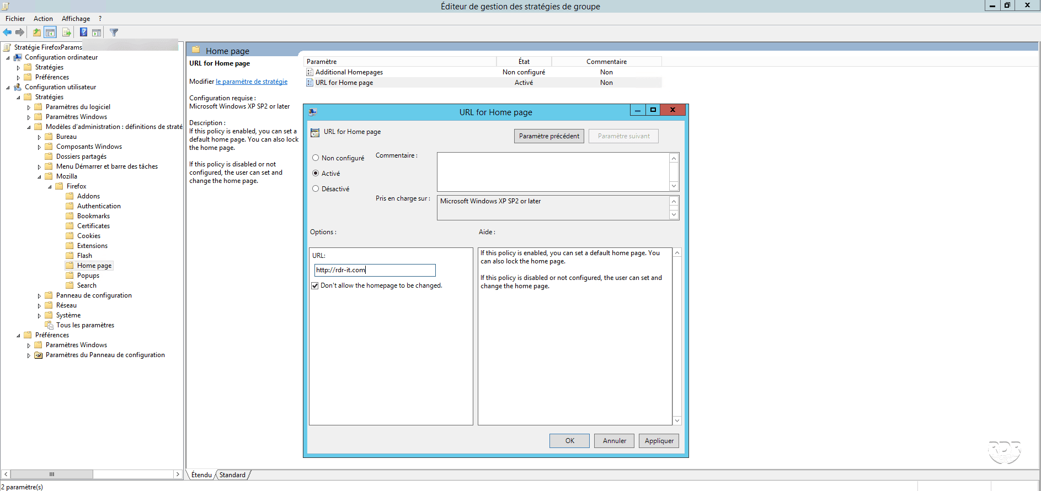1041x491 pixels.
Task: Click the Additional Homepages policy setting icon
Action: click(x=310, y=72)
